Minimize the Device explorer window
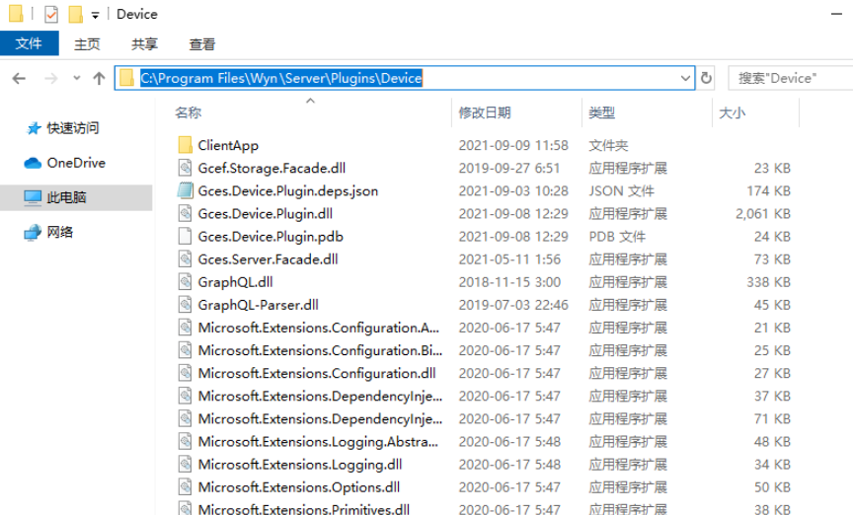 [836, 14]
